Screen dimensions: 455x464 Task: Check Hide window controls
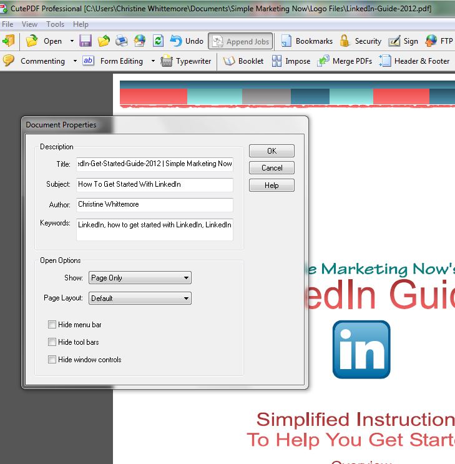(x=52, y=360)
